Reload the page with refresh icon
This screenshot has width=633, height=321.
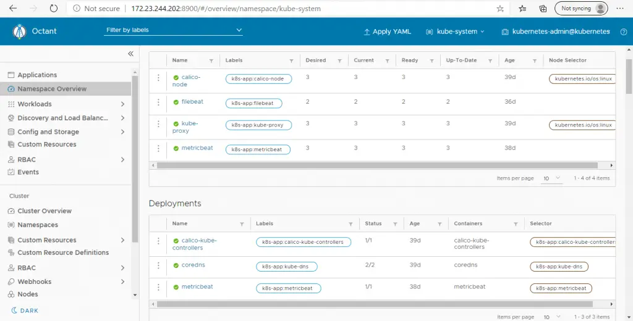[54, 9]
